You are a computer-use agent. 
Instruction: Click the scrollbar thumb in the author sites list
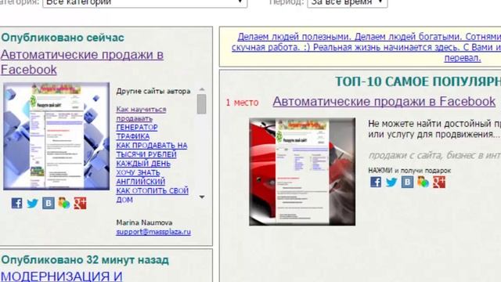tap(201, 104)
